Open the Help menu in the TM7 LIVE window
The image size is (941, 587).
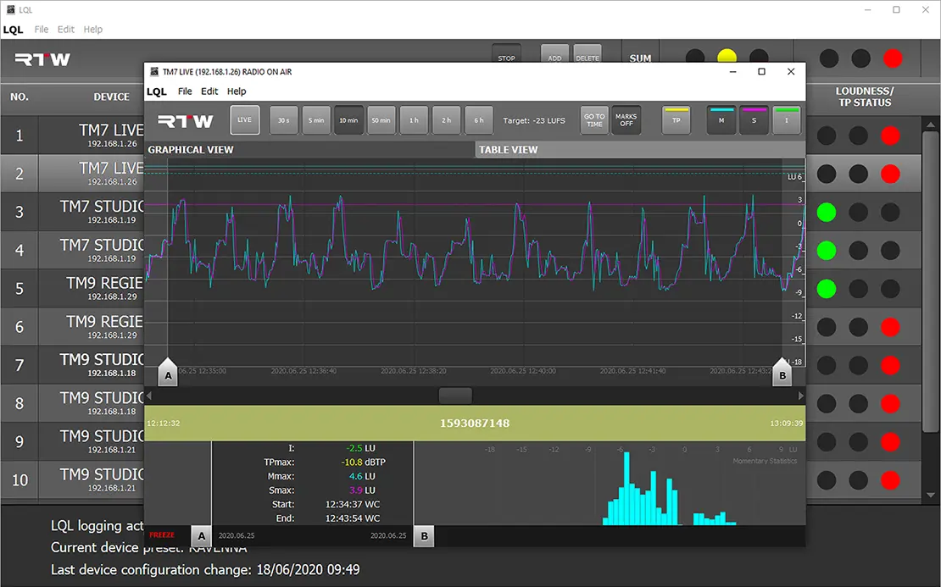pos(237,91)
